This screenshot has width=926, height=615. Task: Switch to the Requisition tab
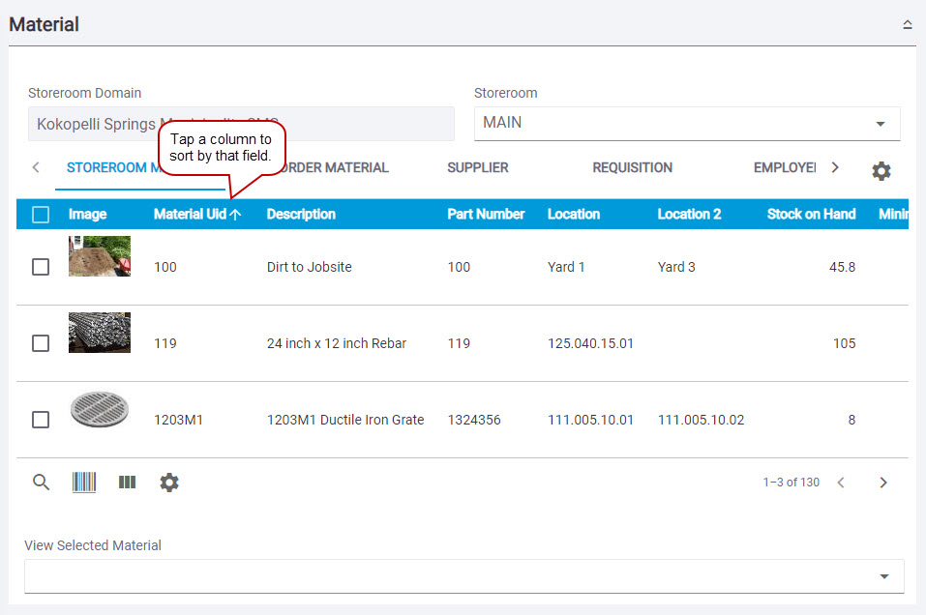(x=632, y=168)
